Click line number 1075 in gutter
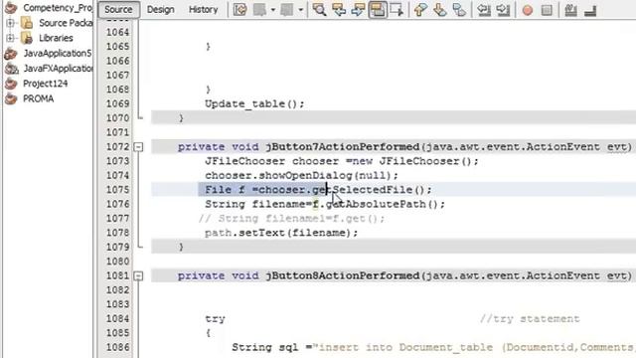Image resolution: width=636 pixels, height=358 pixels. pos(117,190)
